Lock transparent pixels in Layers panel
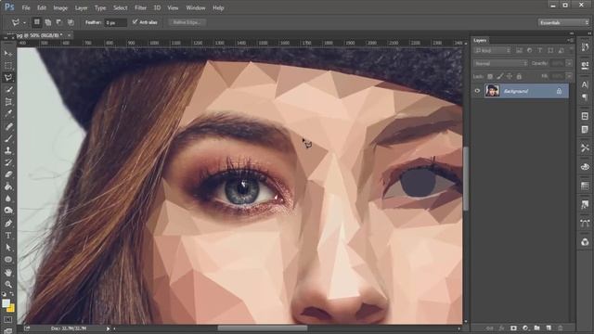 490,76
